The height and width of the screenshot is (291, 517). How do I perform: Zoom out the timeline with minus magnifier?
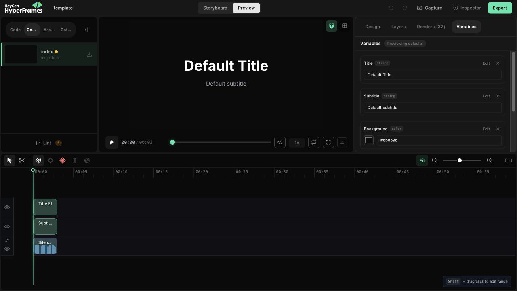click(x=435, y=160)
